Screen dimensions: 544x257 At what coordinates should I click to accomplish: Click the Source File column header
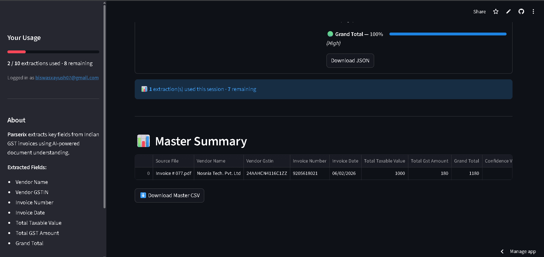[167, 161]
